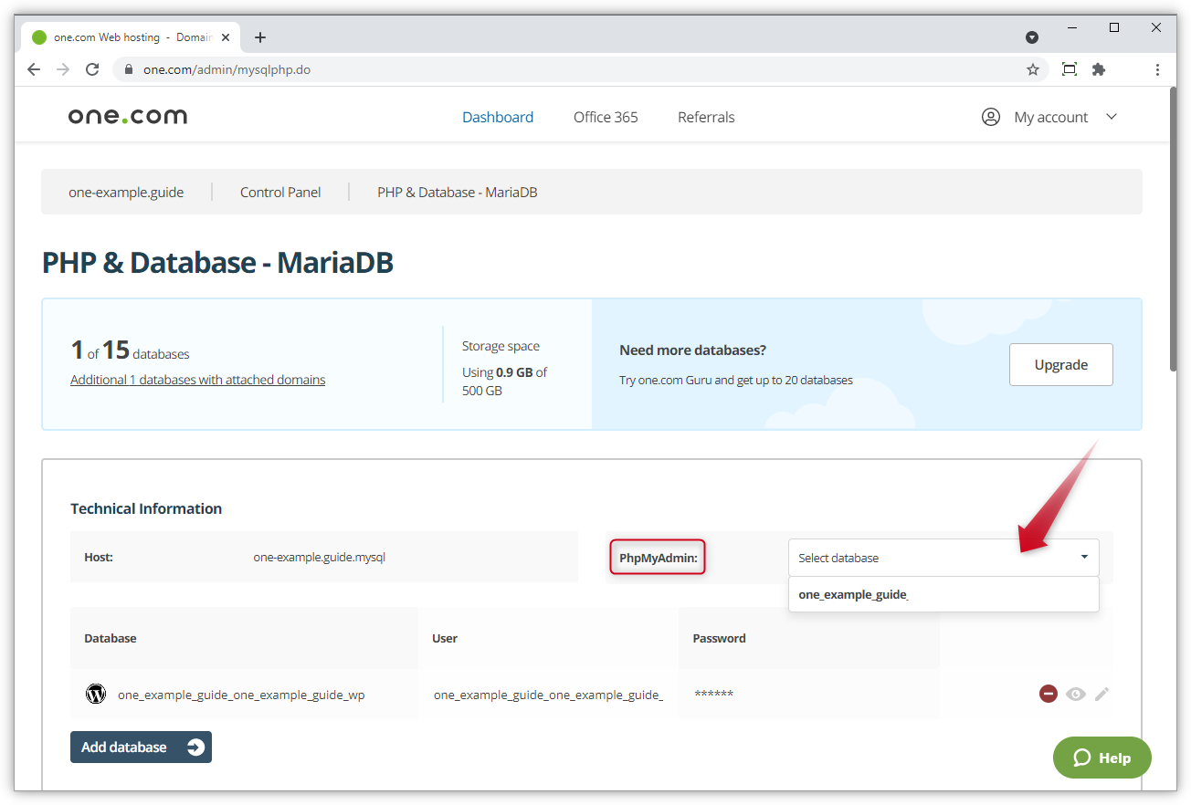Screen dimensions: 1191x805
Task: Click the browser reload icon
Action: [92, 69]
